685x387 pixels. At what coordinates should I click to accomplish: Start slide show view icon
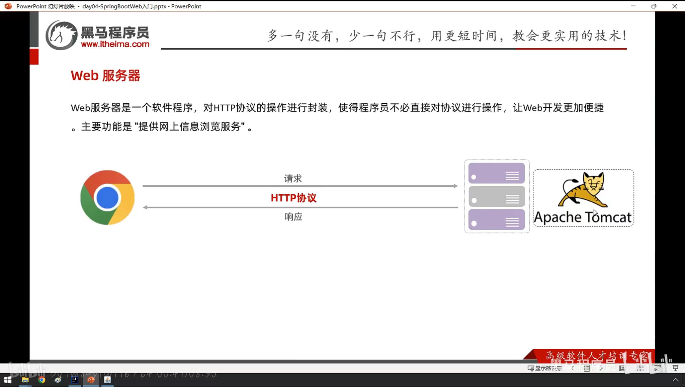675,368
